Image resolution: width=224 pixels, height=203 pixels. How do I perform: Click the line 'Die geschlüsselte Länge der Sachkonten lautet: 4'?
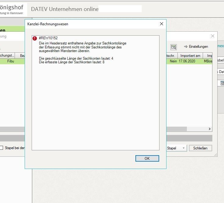(x=76, y=58)
